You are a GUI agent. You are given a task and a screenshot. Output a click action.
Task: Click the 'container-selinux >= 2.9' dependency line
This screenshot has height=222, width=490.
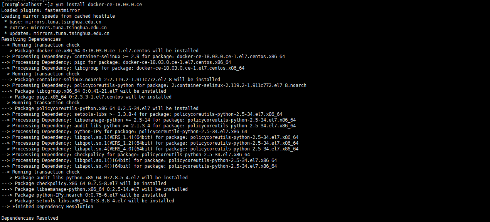(x=143, y=57)
